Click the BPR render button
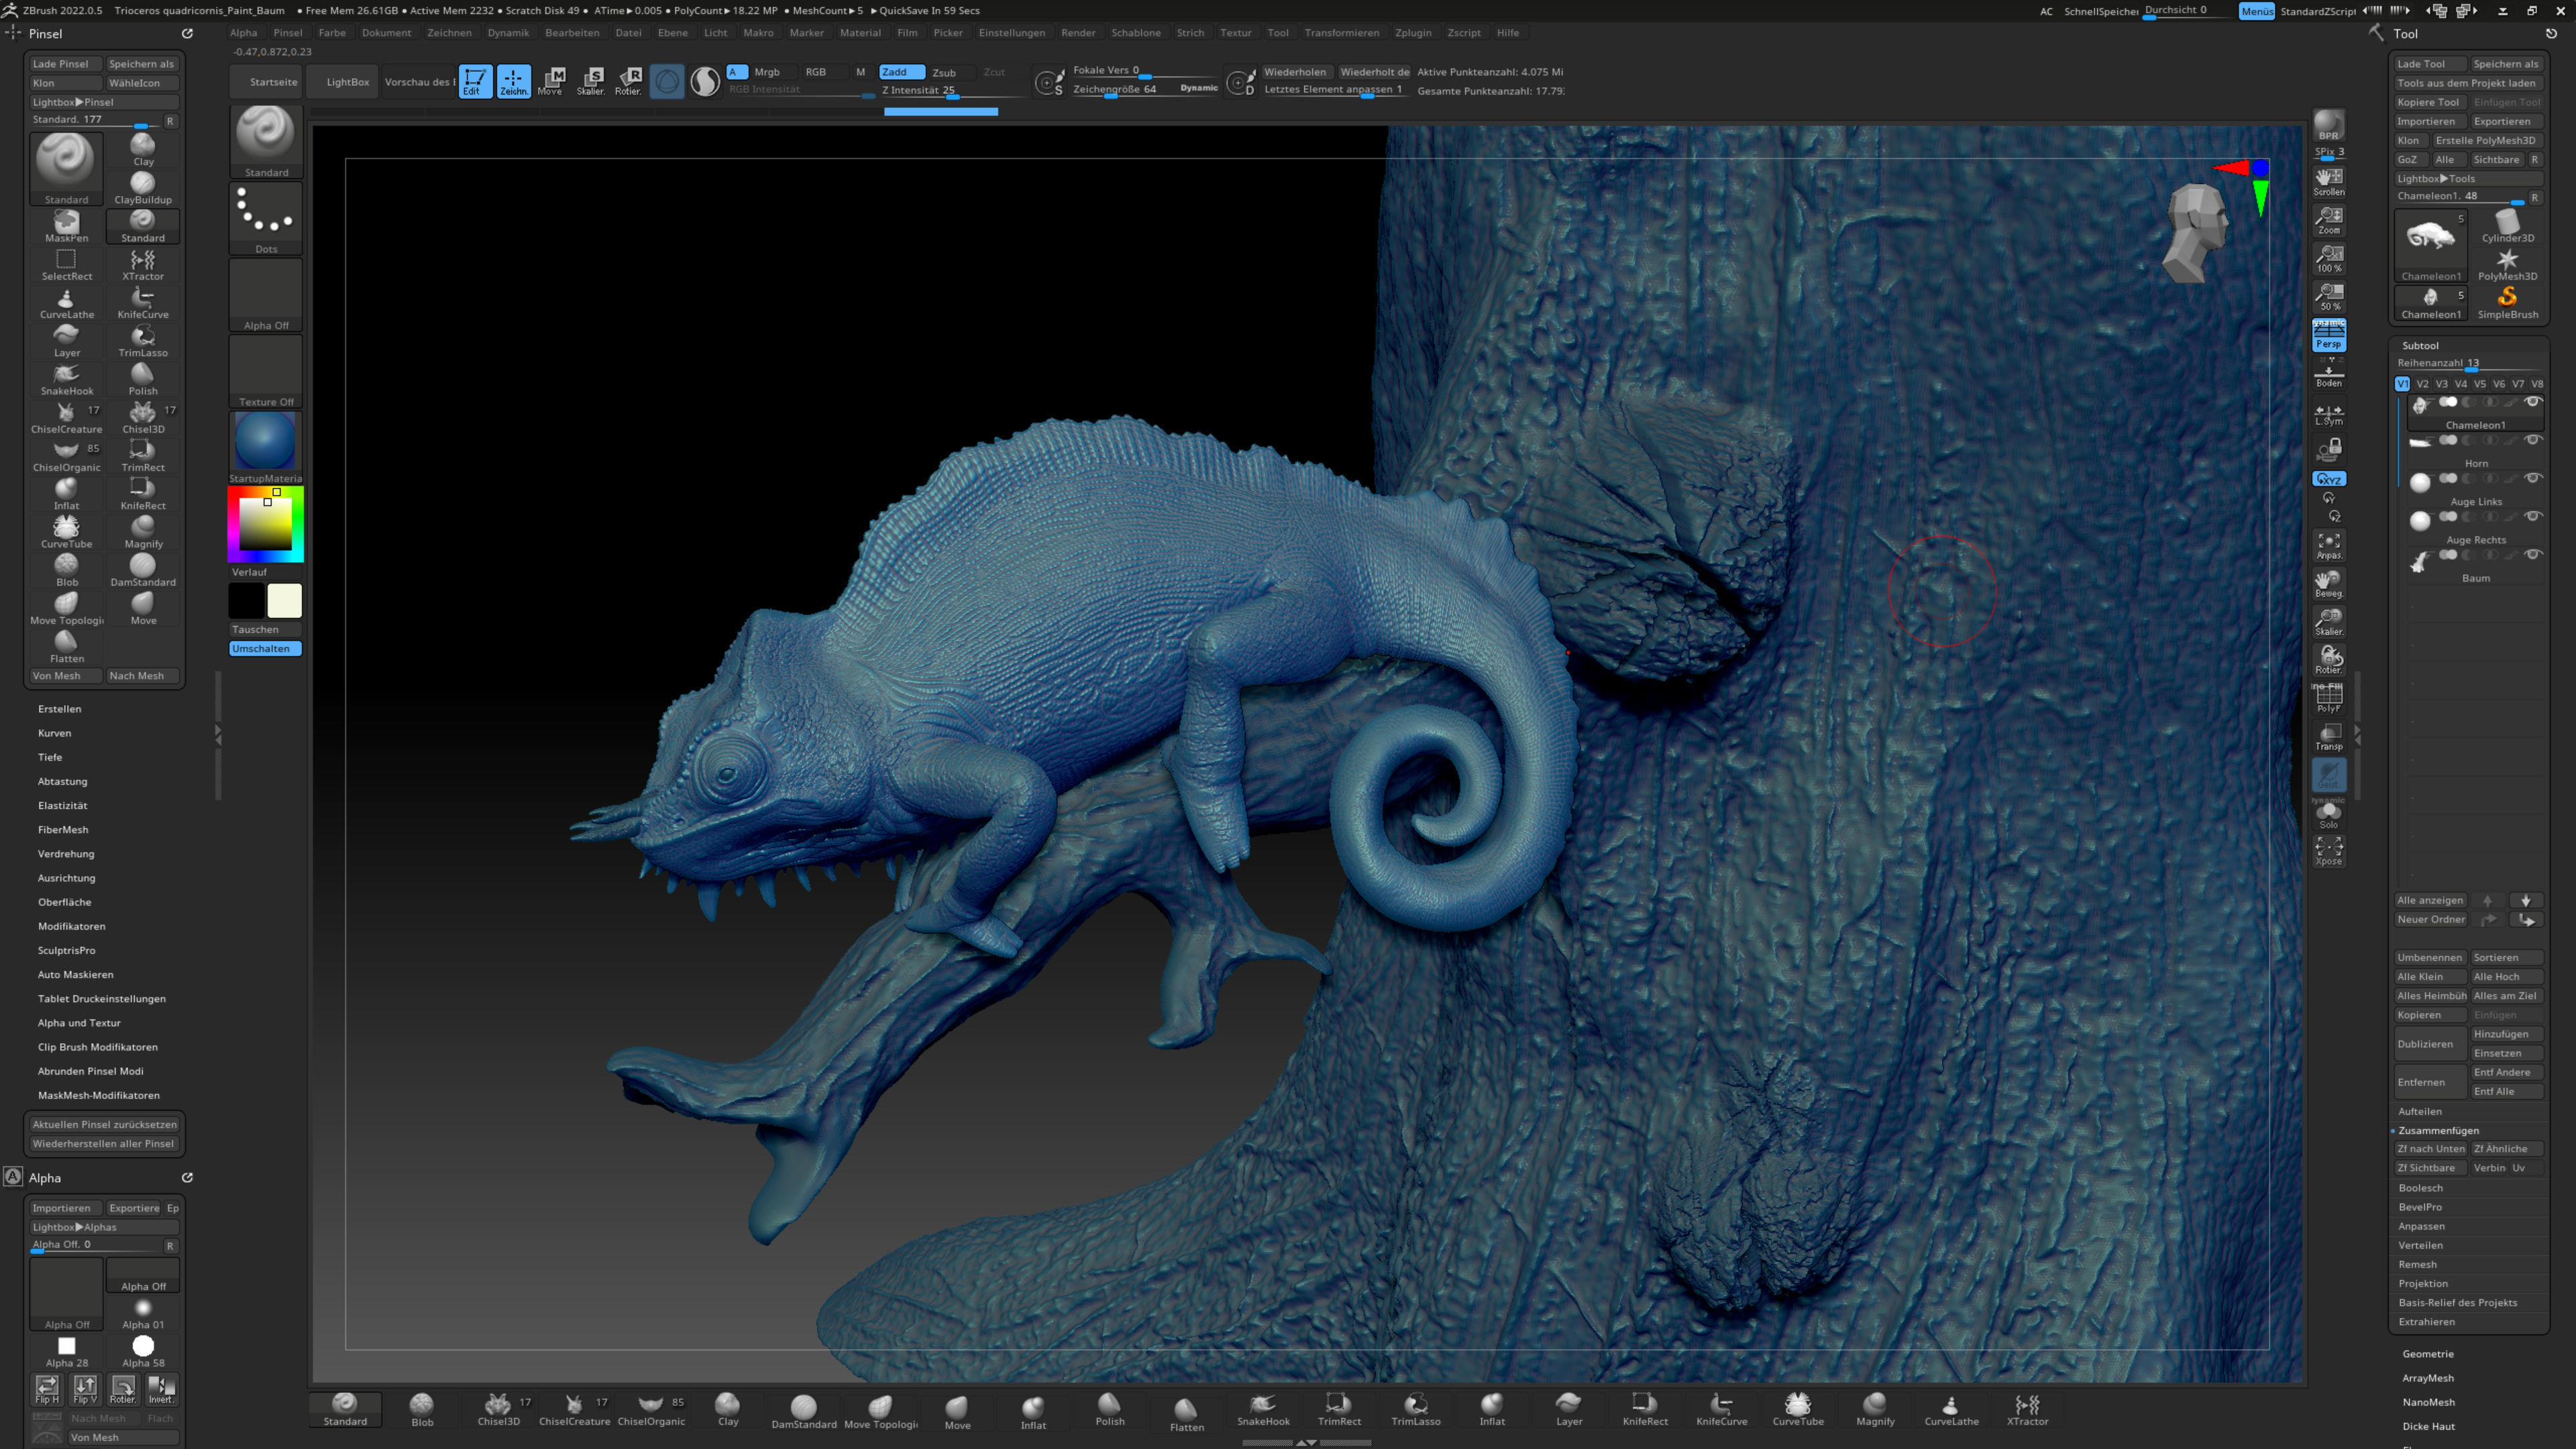Screen dimensions: 2576x1449 click(x=2329, y=126)
